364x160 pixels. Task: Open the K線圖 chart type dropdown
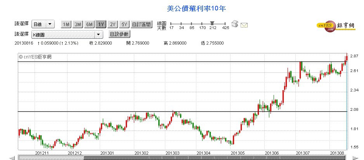67,35
